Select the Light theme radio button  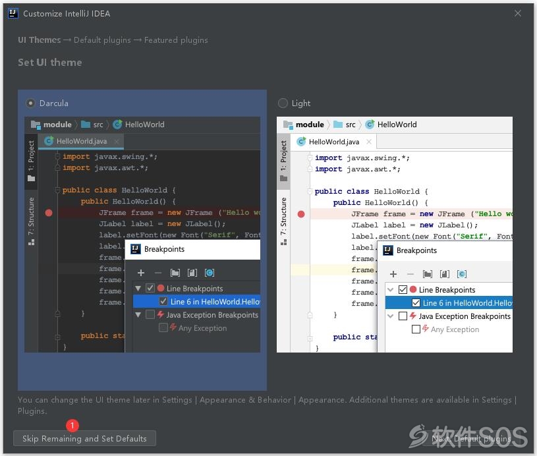coord(283,103)
